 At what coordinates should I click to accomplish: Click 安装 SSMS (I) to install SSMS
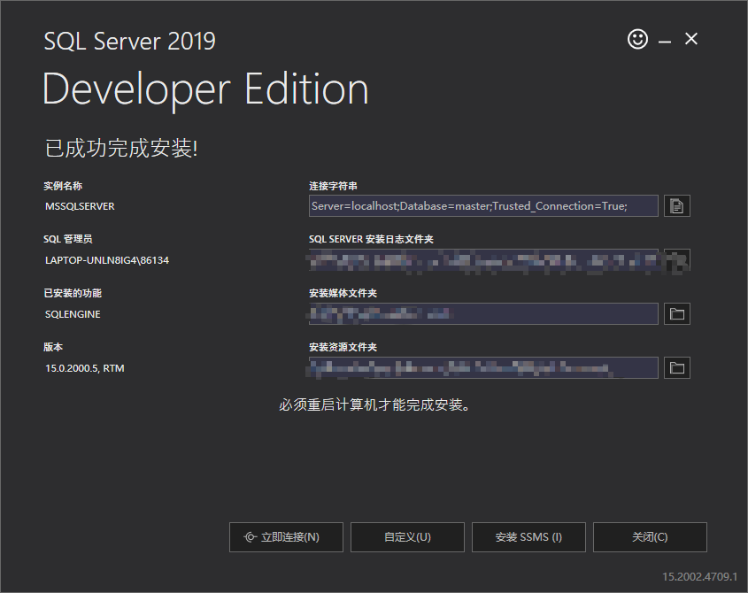[x=528, y=537]
